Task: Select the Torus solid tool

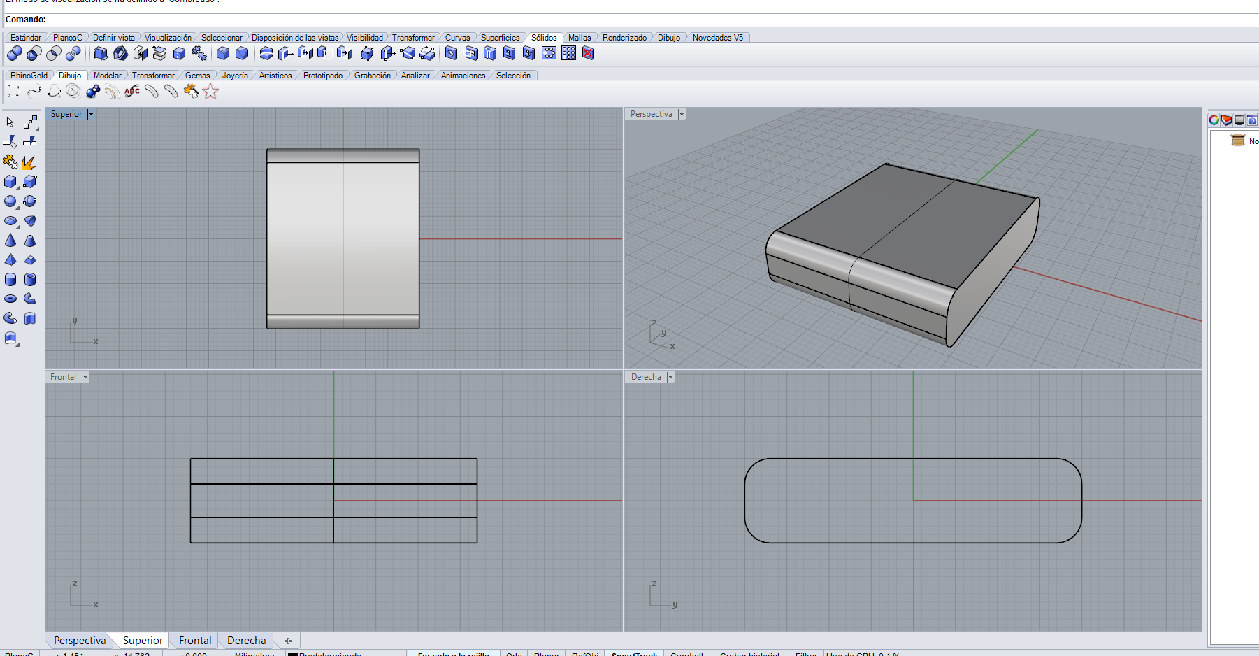Action: point(10,299)
